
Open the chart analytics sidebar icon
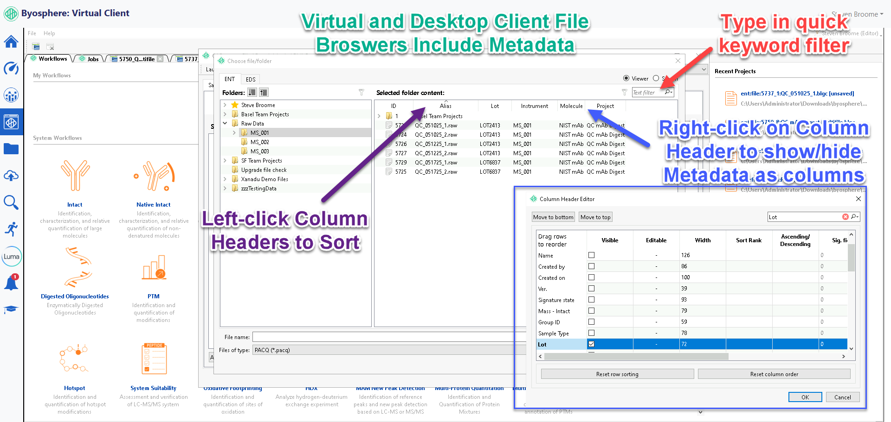pyautogui.click(x=11, y=95)
